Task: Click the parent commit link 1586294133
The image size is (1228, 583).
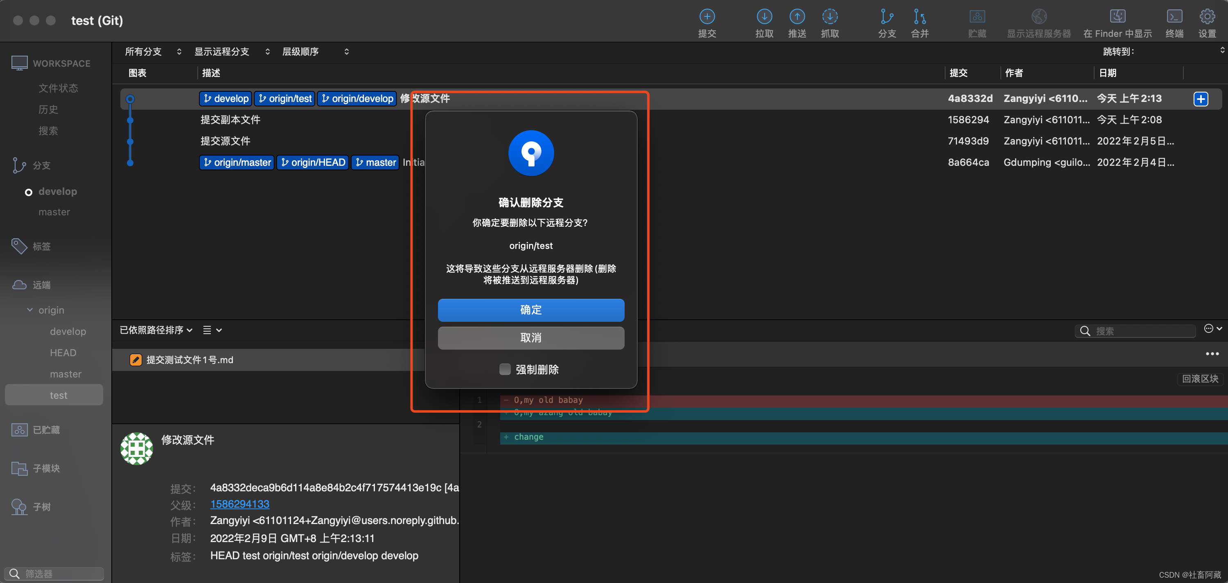Action: tap(239, 504)
